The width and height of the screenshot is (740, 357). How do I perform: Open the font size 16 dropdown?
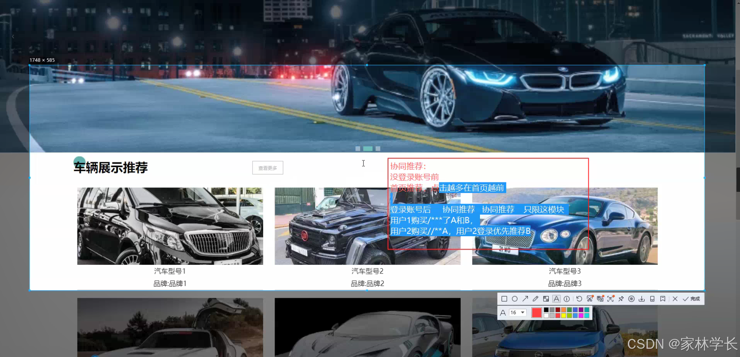point(518,312)
